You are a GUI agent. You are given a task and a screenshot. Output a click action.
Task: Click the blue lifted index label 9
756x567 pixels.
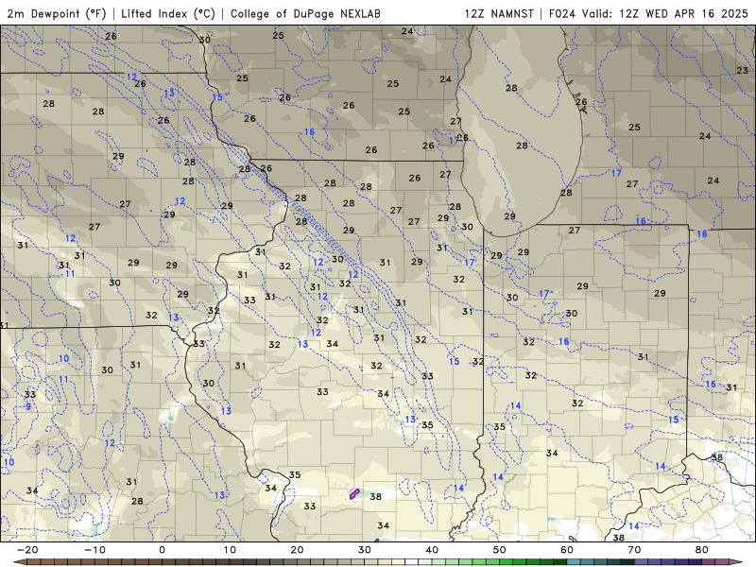[28, 406]
